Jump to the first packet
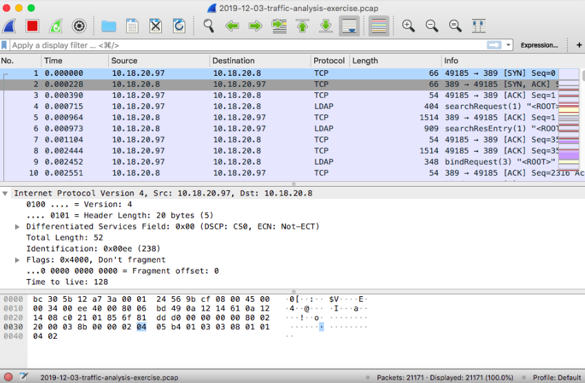585x383 pixels. (302, 26)
